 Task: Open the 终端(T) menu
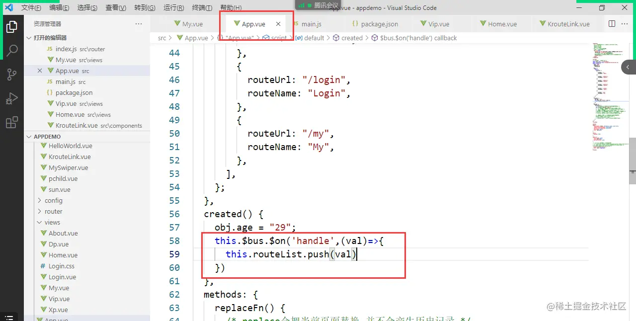point(202,8)
